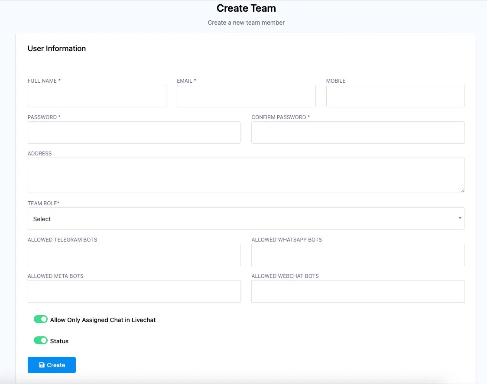Image resolution: width=487 pixels, height=384 pixels.
Task: Click the Team Role dropdown arrow
Action: [460, 218]
